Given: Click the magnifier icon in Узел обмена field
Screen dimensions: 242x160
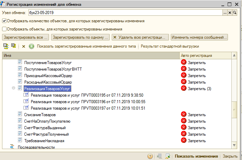Looking at the screenshot, I should (235, 13).
